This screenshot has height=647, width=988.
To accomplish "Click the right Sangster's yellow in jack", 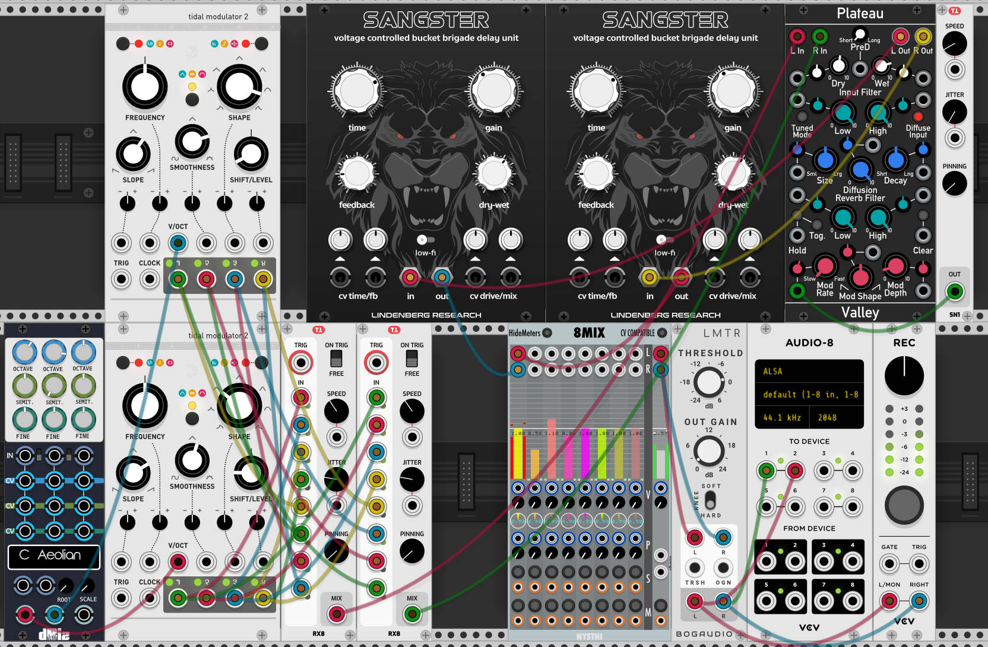I will (649, 277).
